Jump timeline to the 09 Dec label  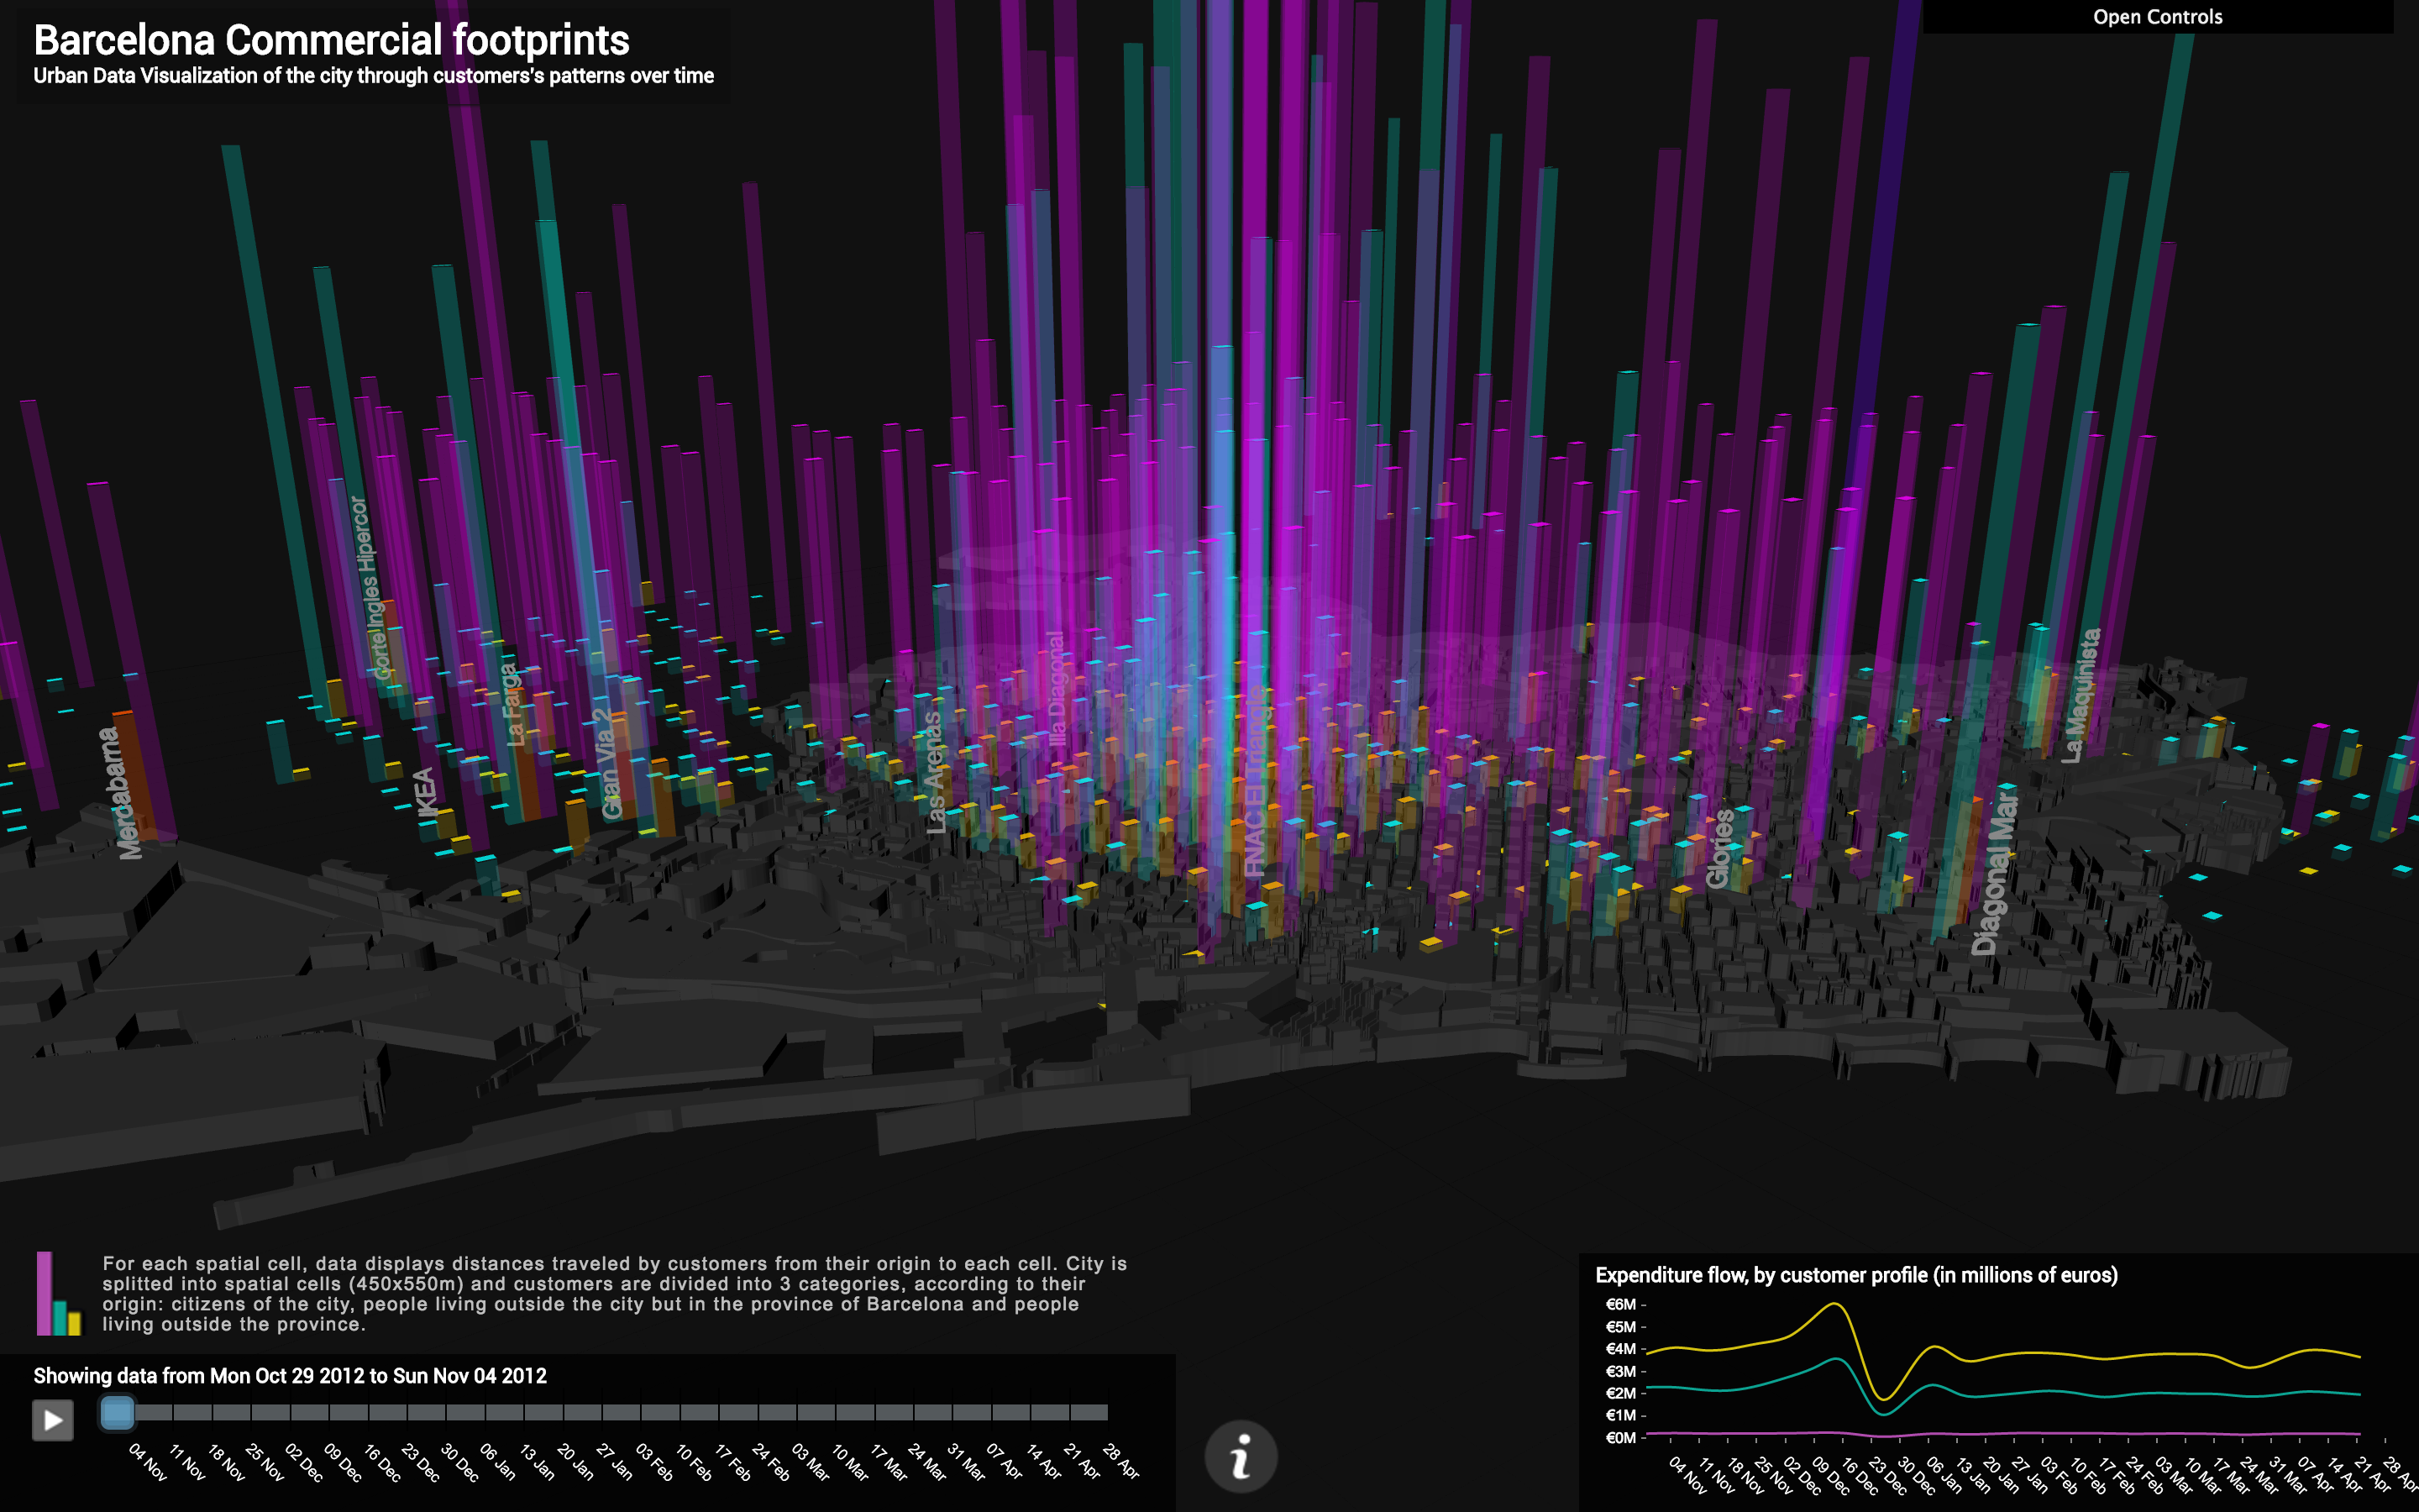(343, 1462)
